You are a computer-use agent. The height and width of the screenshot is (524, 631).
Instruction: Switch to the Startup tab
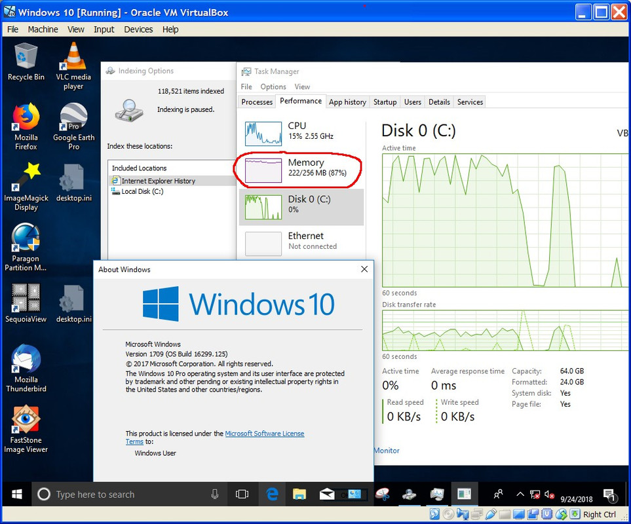[385, 102]
